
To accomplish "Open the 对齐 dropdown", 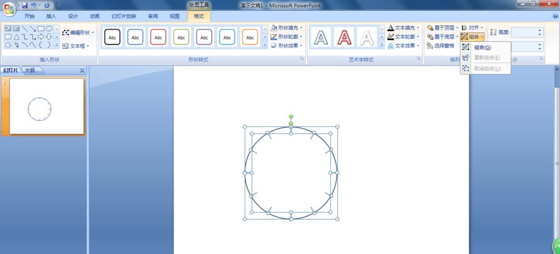I will 473,27.
